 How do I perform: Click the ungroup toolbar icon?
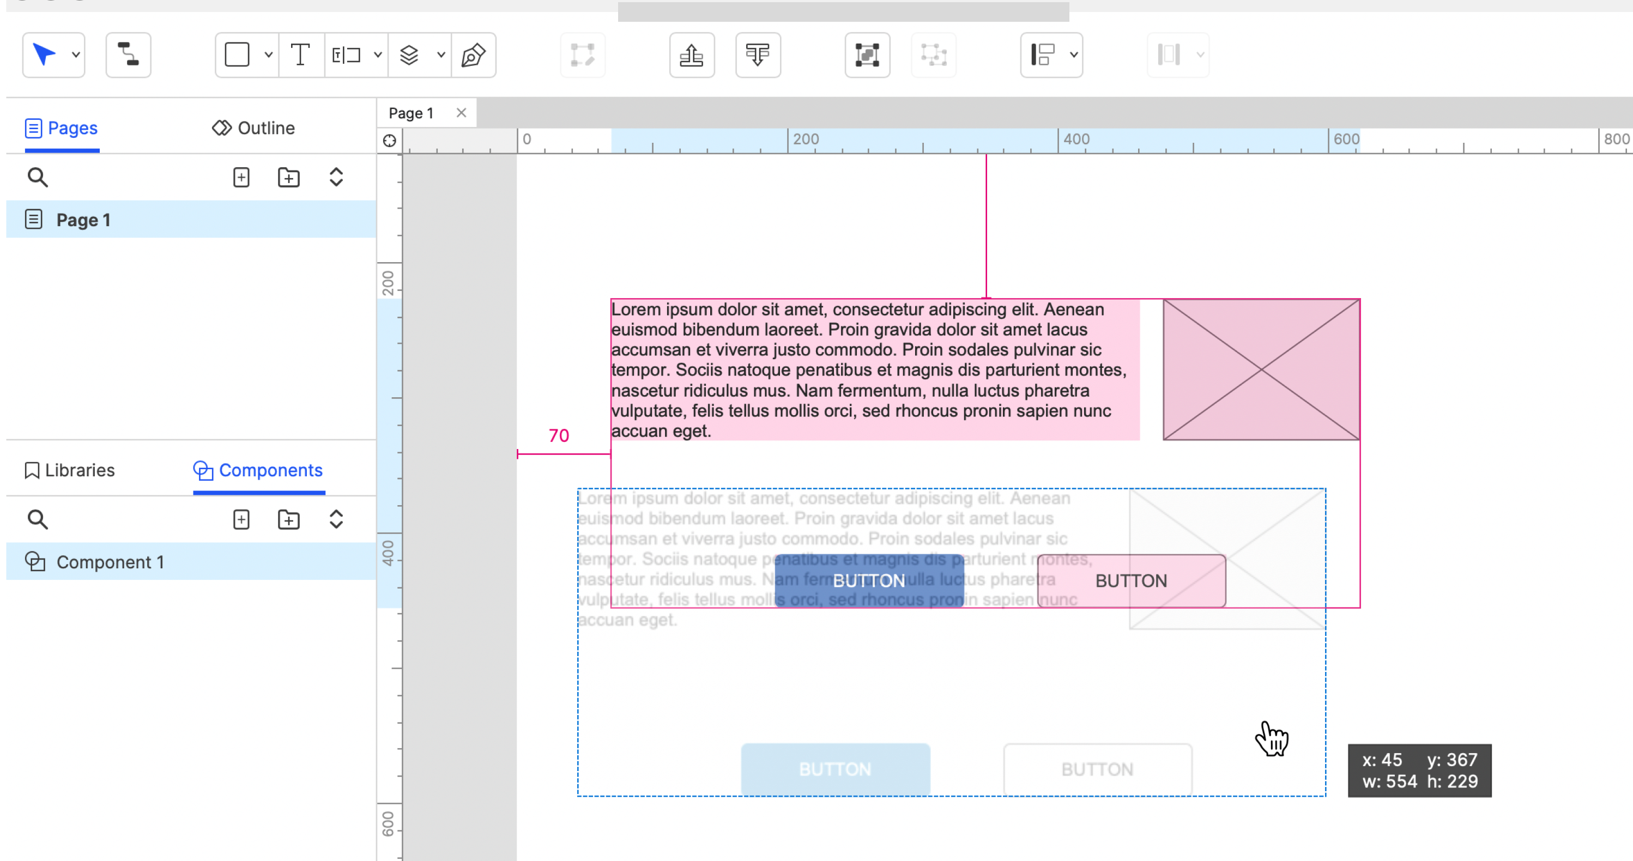pos(933,54)
